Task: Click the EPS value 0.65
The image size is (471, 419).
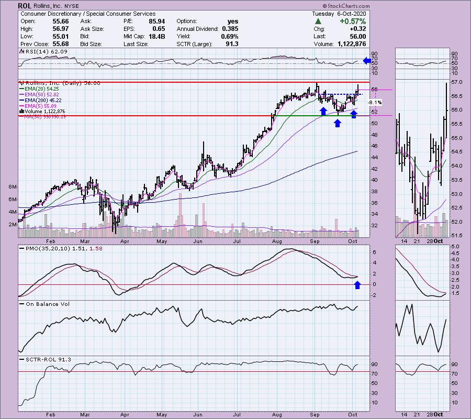Action: [159, 29]
